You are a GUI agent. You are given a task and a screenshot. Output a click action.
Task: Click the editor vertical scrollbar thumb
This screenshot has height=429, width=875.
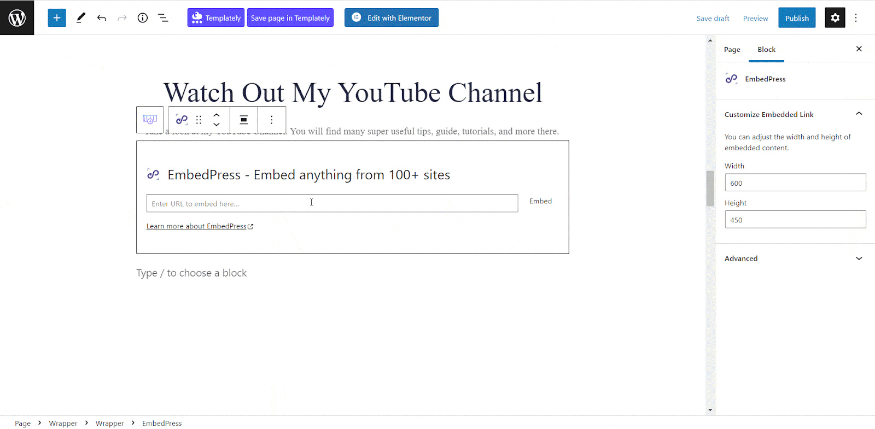pos(710,188)
